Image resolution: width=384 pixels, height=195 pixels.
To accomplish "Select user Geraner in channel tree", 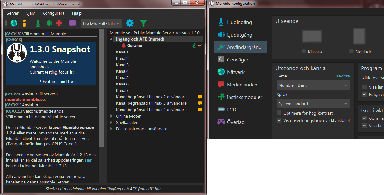I will pyautogui.click(x=135, y=45).
